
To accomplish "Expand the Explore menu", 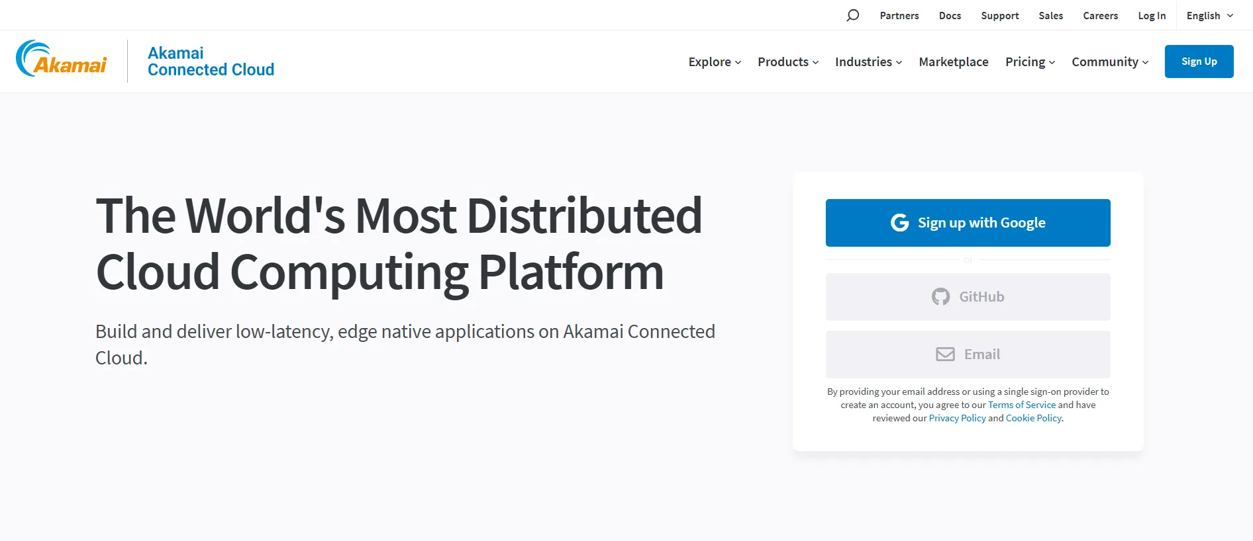I will 715,62.
